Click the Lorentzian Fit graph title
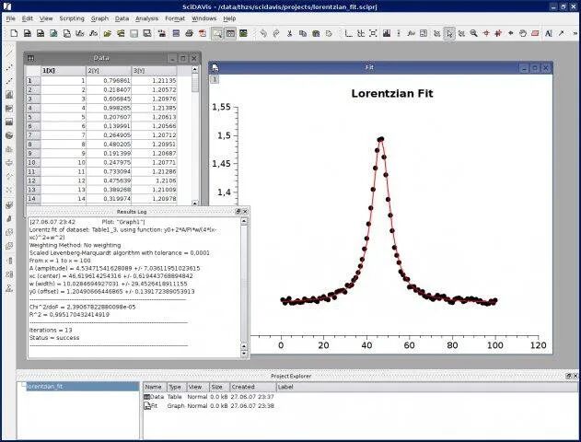581x442 pixels. tap(392, 93)
